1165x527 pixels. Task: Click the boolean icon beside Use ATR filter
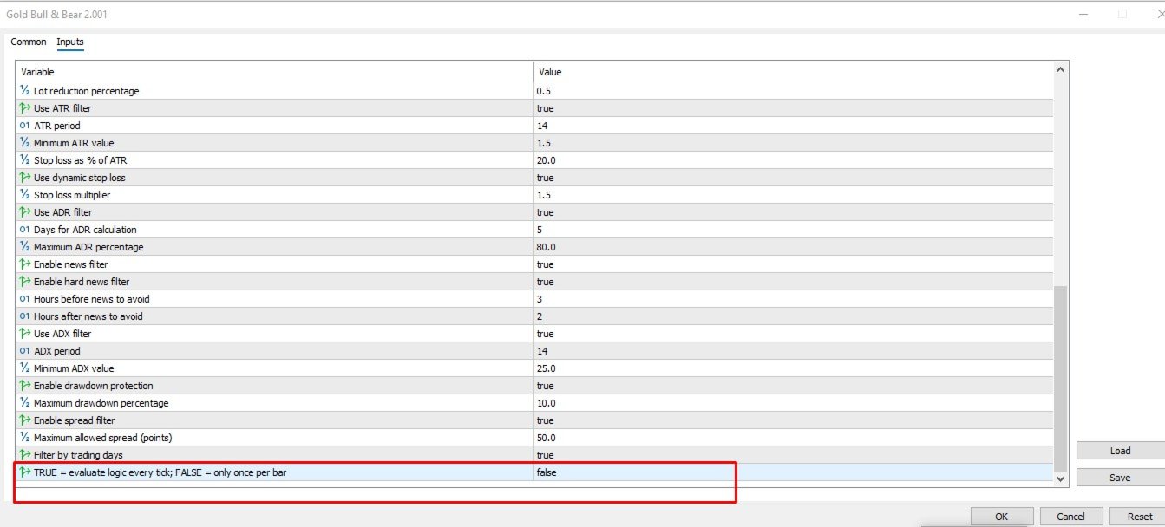[x=24, y=108]
